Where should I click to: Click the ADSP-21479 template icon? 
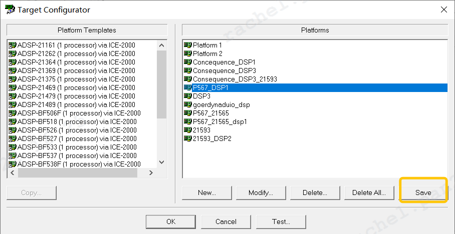point(13,96)
